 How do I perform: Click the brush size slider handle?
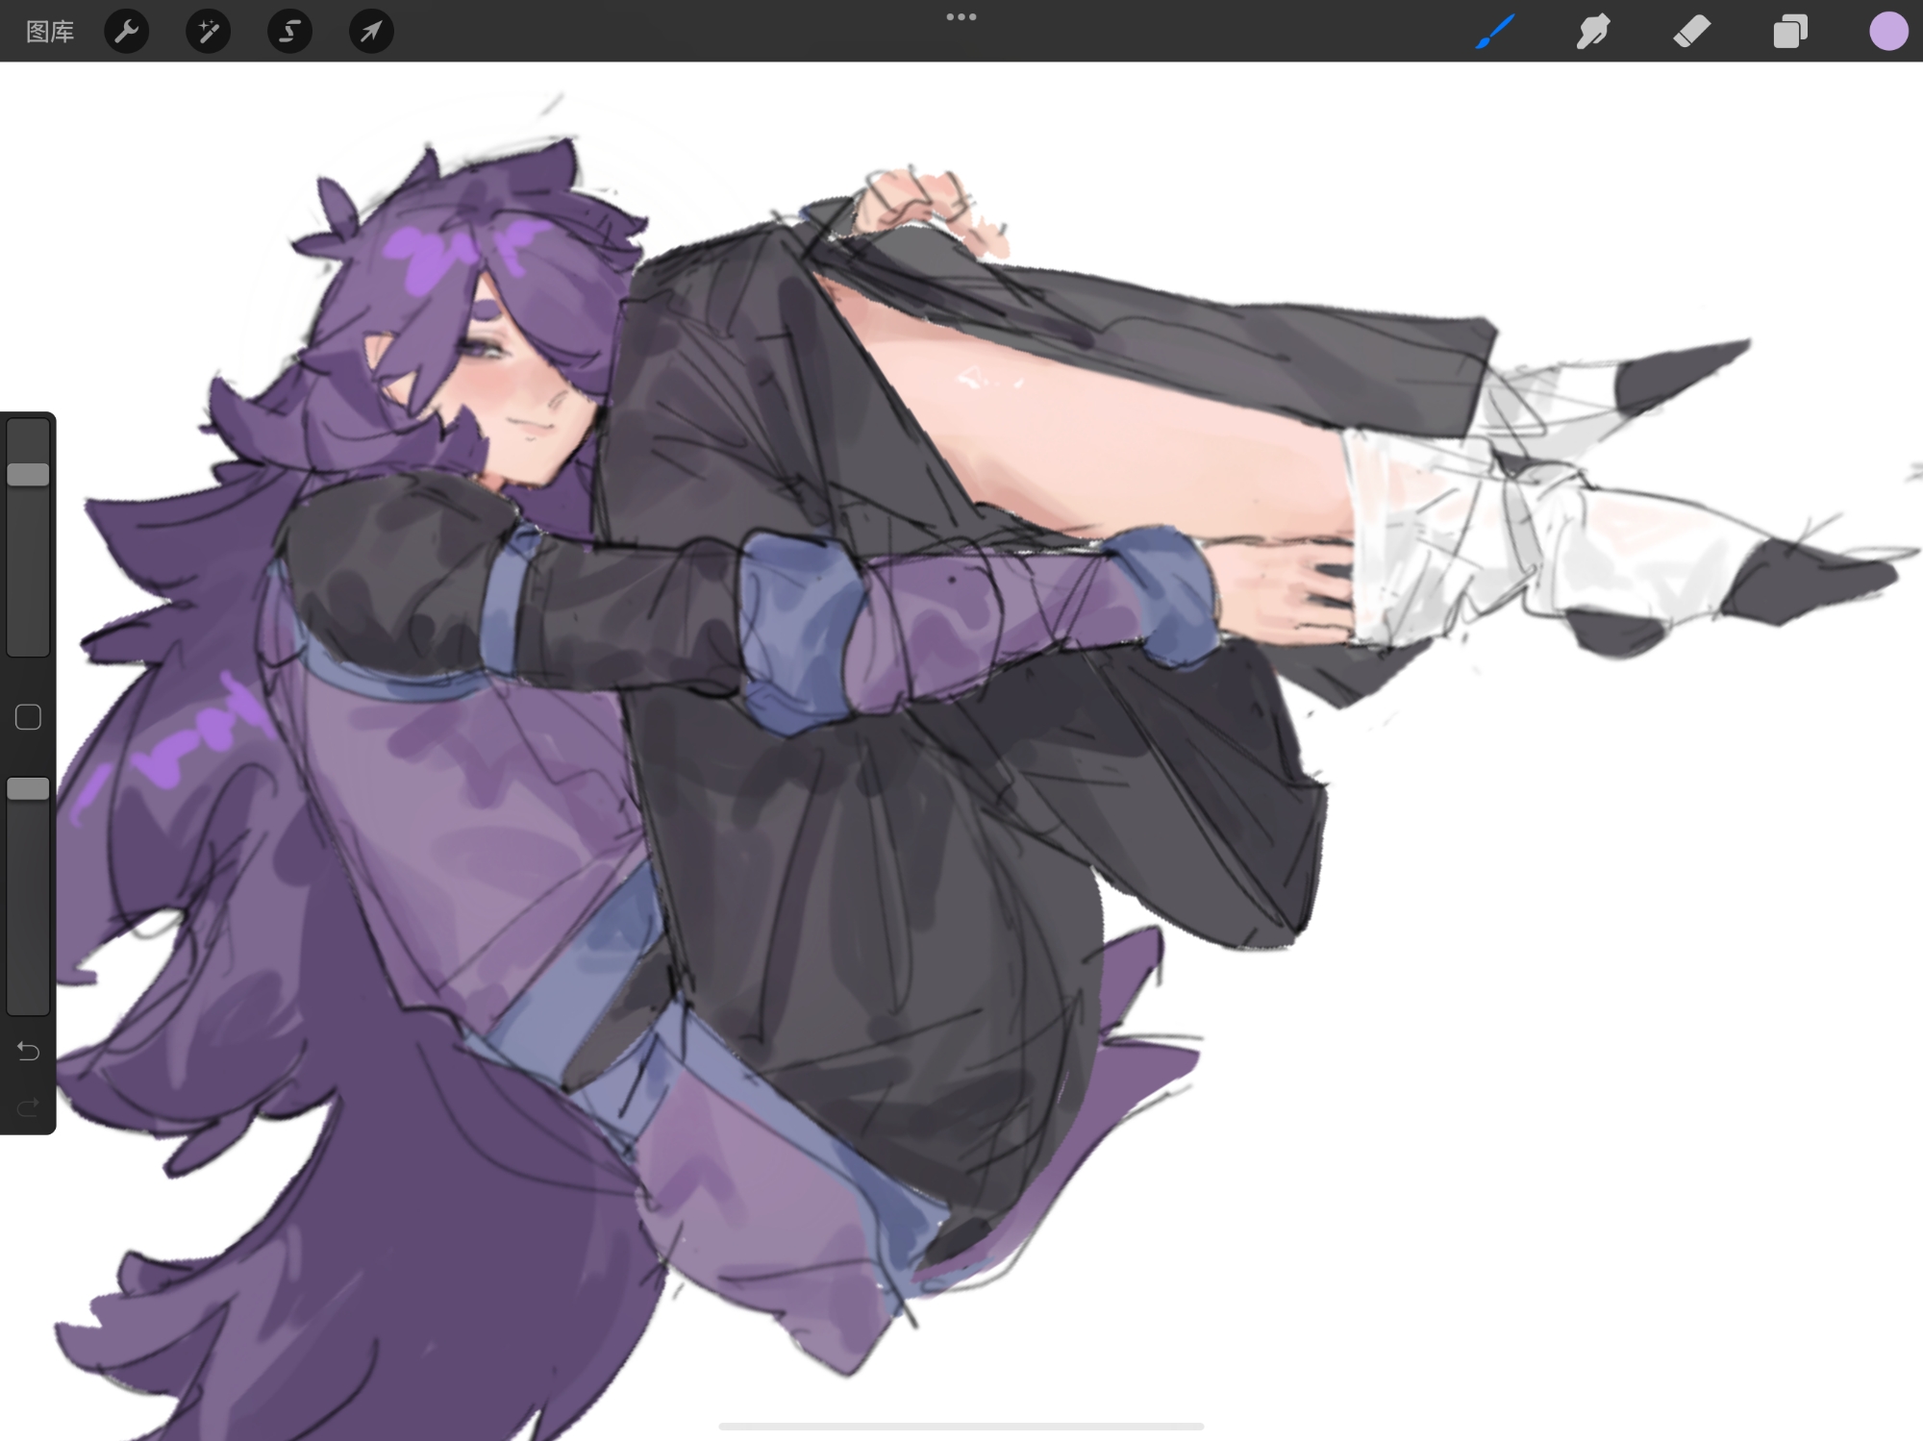pos(28,474)
